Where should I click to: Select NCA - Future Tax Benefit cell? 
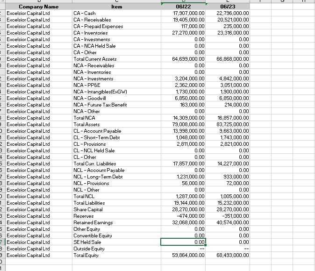116,105
